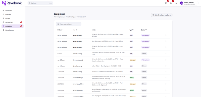Image resolution: width=201 pixels, height=97 pixels.
Task: Open row menu for Laura Klein booking
Action: click(x=166, y=47)
